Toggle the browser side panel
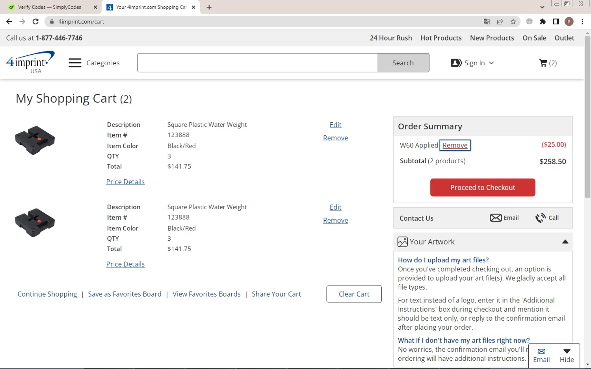This screenshot has height=369, width=591. point(556,22)
